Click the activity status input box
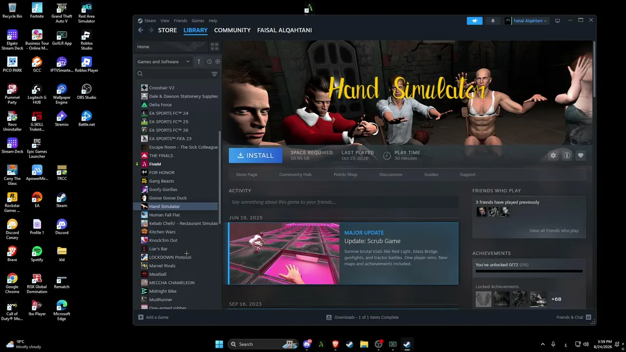Screen dimensions: 626x352 point(344,202)
